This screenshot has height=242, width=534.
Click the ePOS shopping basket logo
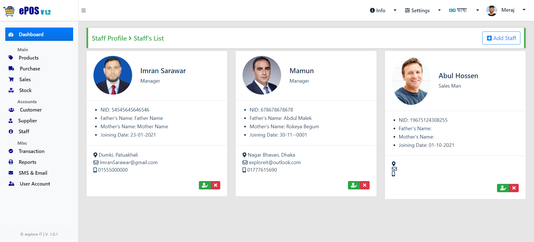[x=9, y=11]
